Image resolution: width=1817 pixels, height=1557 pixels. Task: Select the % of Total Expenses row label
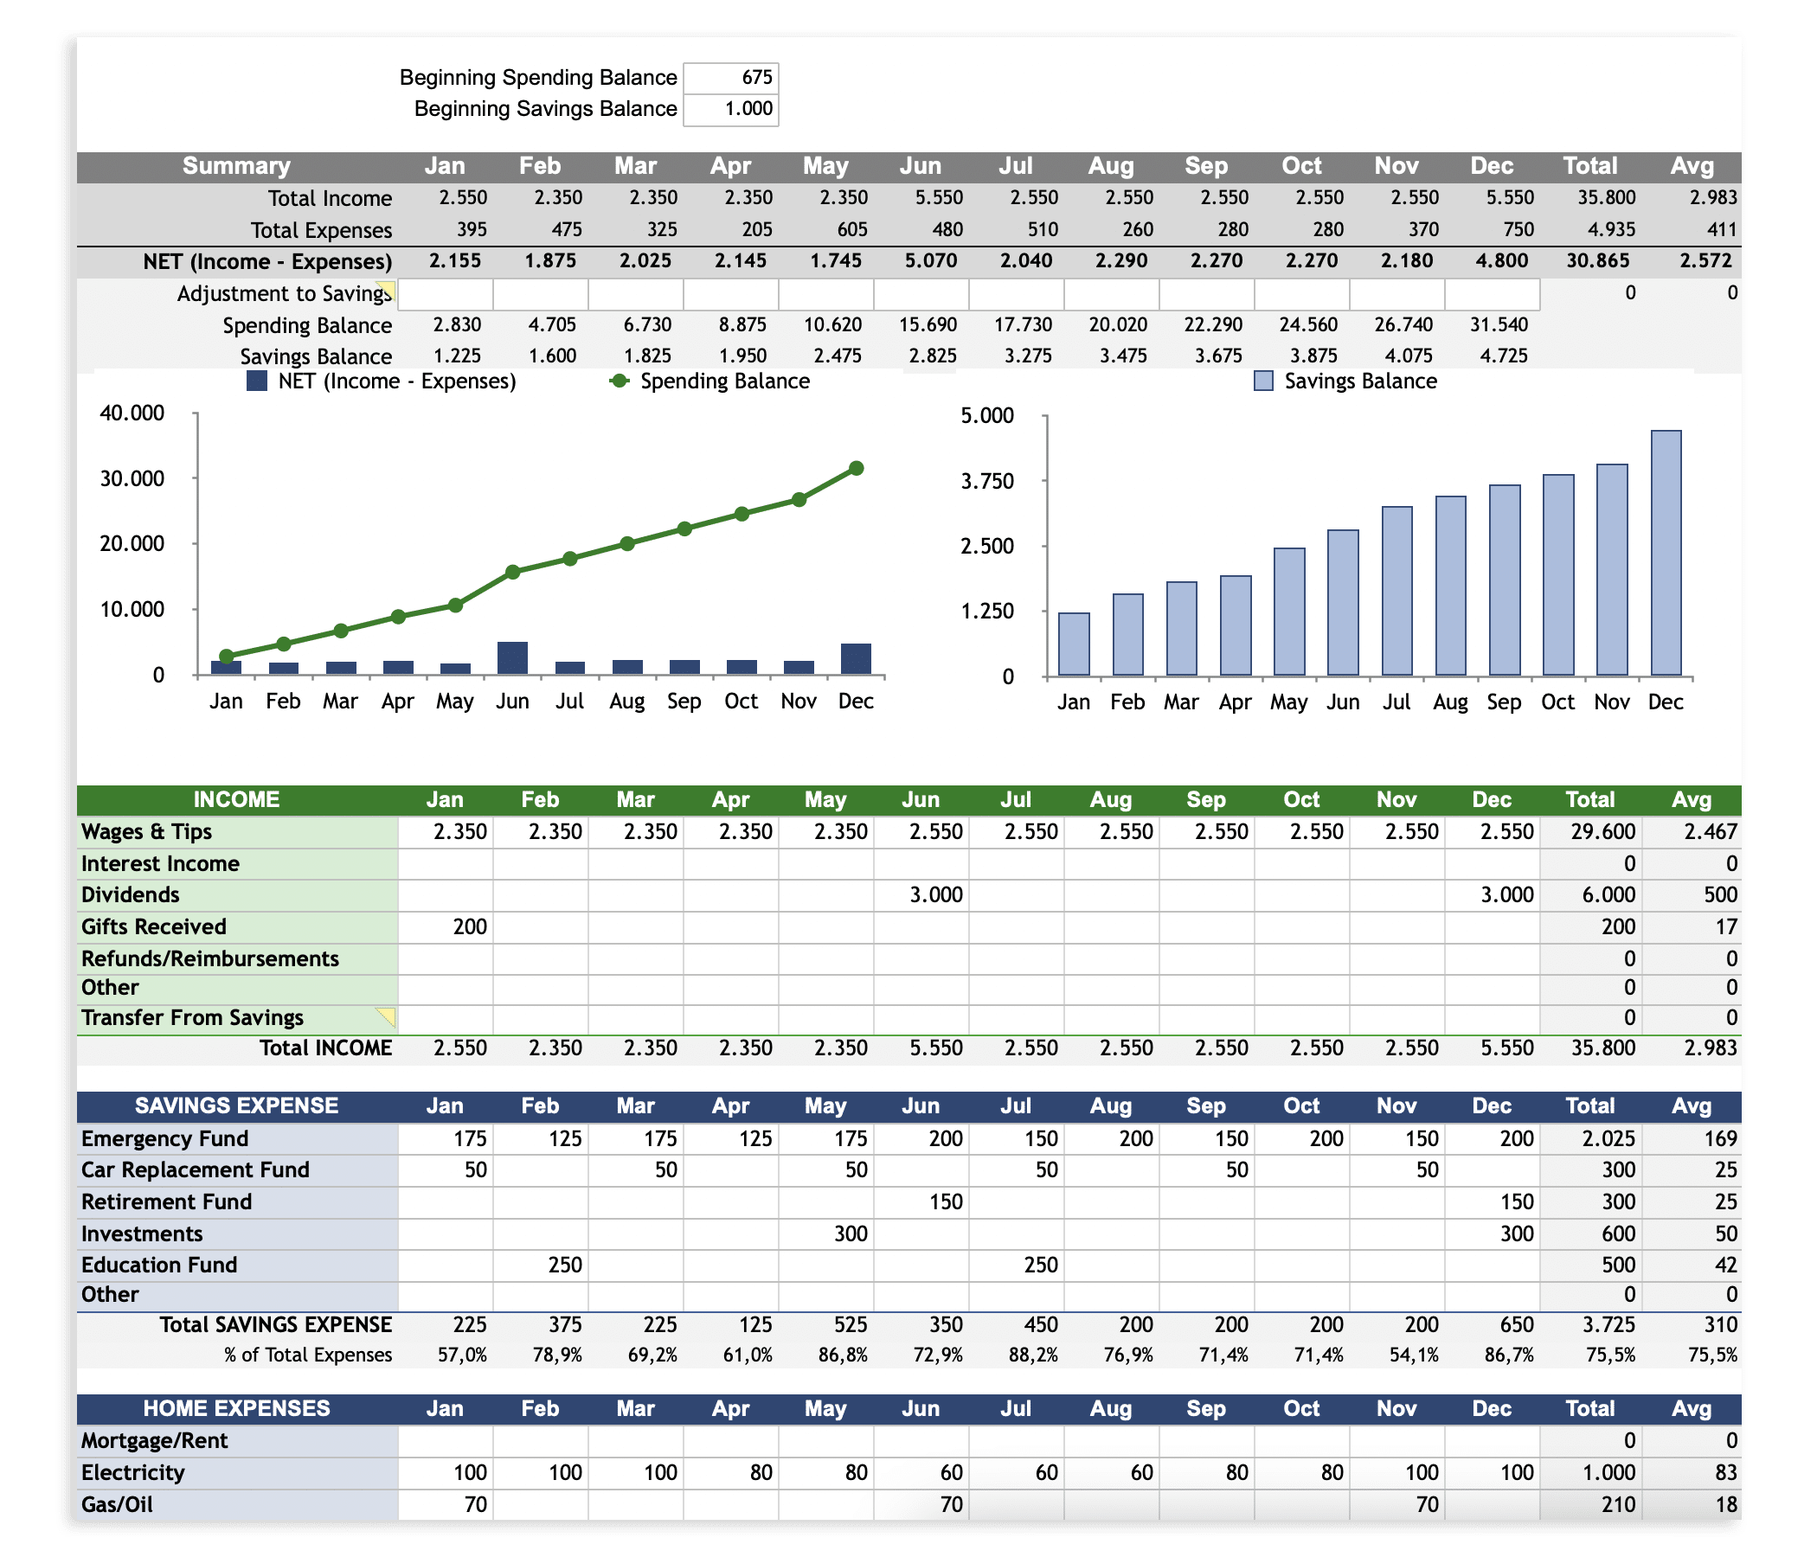(x=308, y=1356)
